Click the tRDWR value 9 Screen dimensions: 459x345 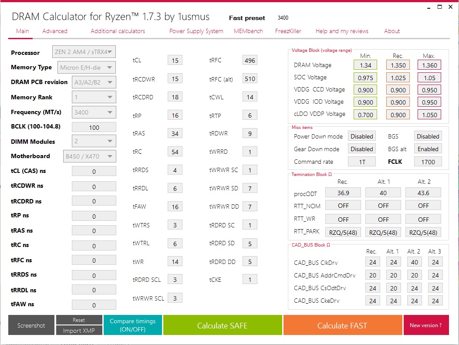tap(250, 134)
